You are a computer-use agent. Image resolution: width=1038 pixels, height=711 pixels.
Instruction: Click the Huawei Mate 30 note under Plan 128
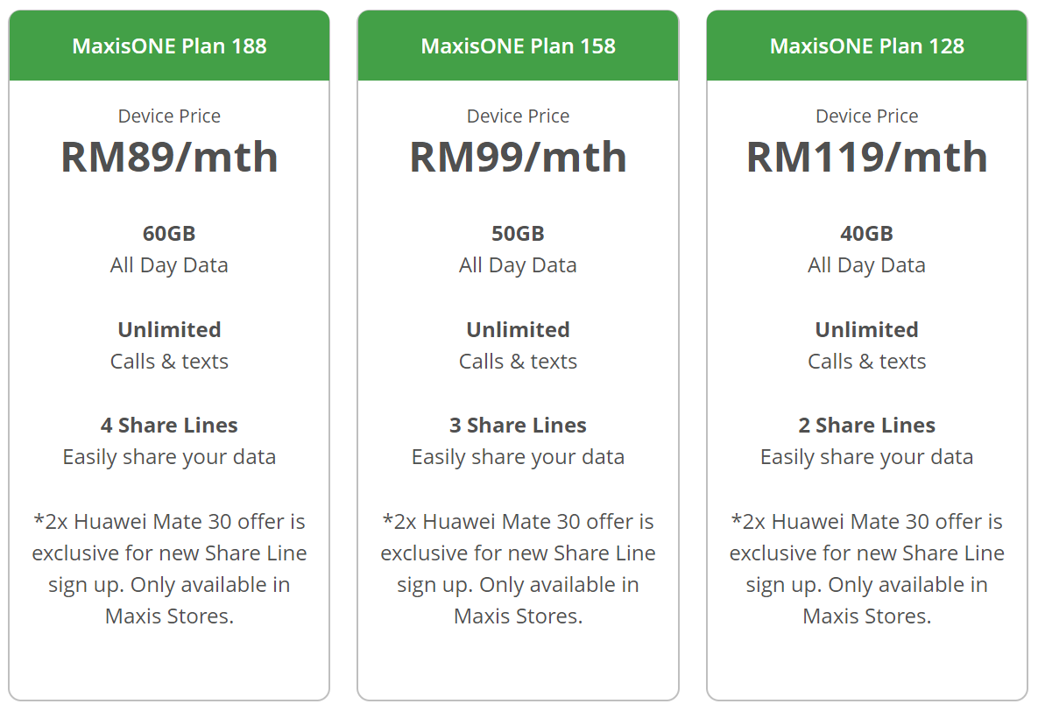[866, 569]
